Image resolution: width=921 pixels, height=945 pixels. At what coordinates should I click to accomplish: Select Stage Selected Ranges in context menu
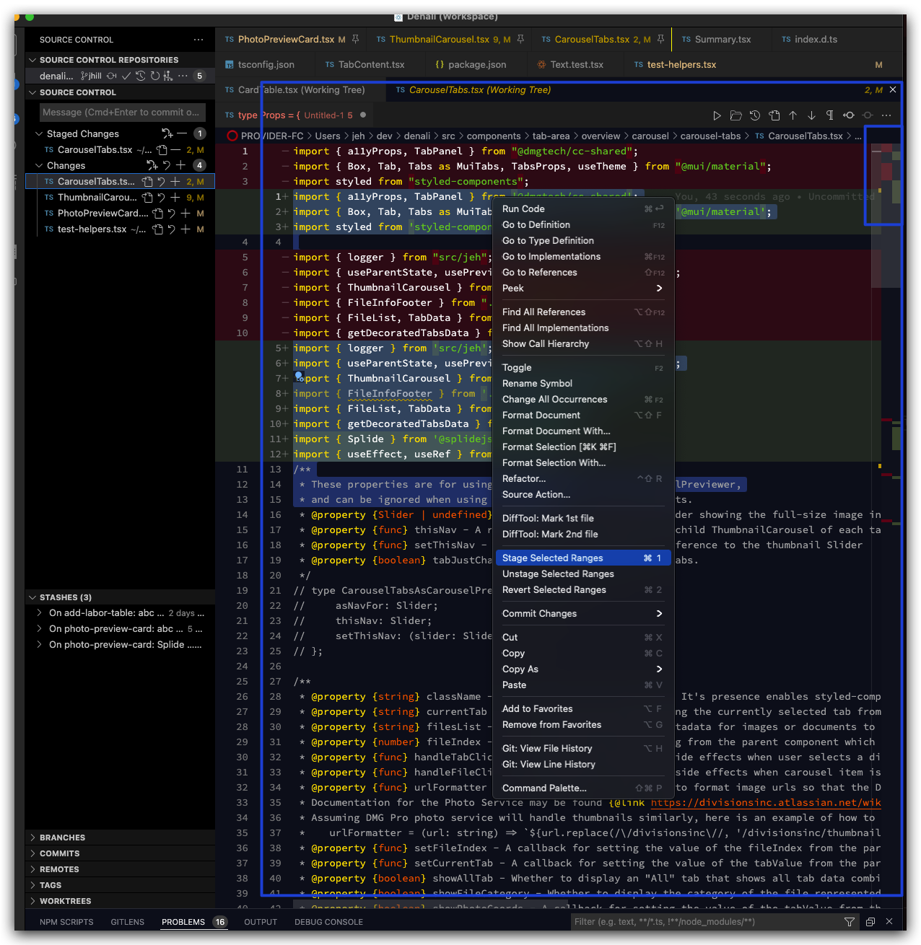[552, 558]
